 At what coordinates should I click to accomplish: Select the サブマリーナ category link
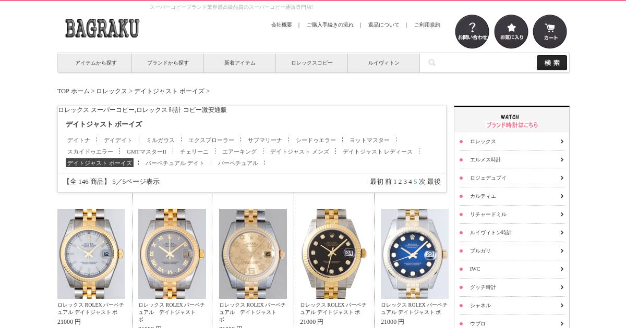pyautogui.click(x=265, y=140)
